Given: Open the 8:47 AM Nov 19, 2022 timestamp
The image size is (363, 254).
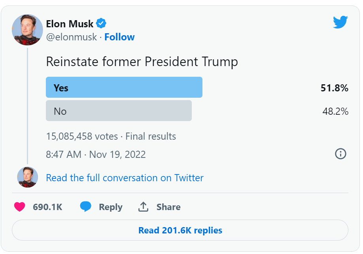Looking at the screenshot, I should [x=96, y=154].
